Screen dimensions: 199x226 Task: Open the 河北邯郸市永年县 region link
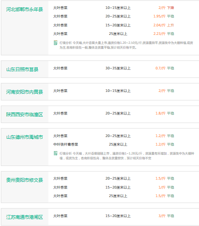tap(25, 9)
